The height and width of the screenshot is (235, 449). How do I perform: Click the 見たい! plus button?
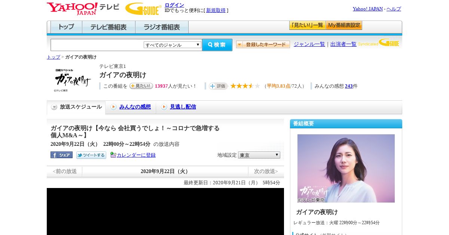pos(141,86)
